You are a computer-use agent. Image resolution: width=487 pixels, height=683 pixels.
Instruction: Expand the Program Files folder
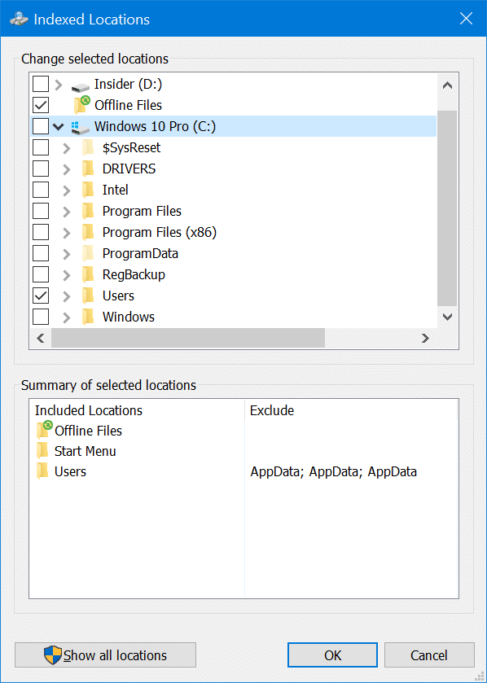click(x=67, y=212)
